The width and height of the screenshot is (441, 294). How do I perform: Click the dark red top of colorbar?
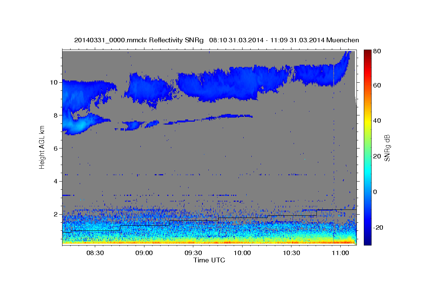[367, 52]
